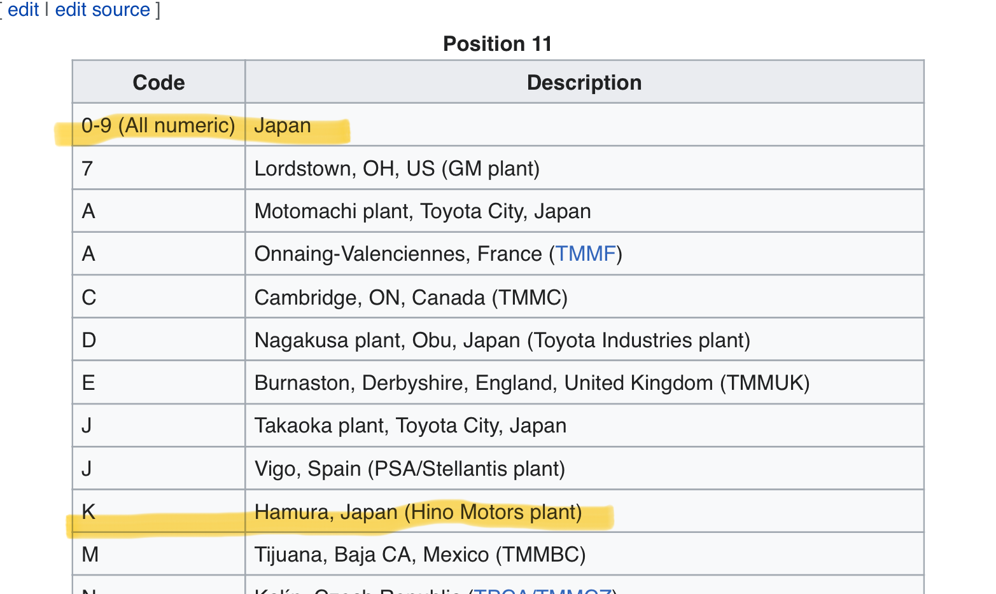Click the edit source link
This screenshot has width=996, height=594.
tap(102, 10)
